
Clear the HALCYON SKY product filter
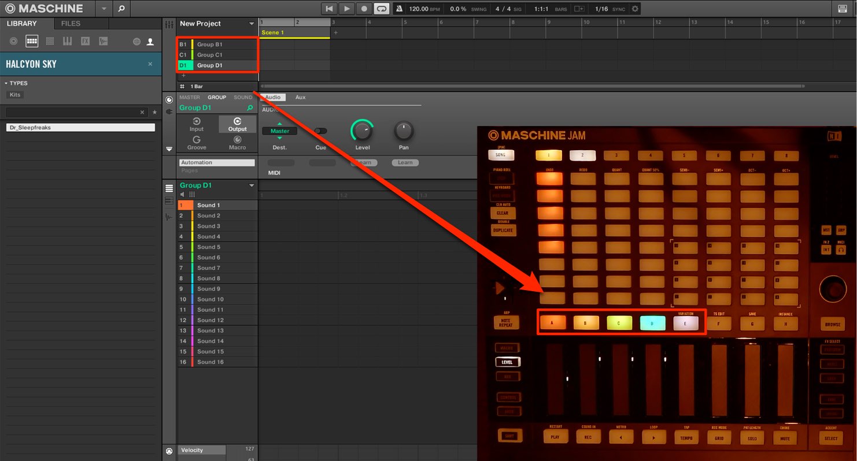(x=150, y=64)
